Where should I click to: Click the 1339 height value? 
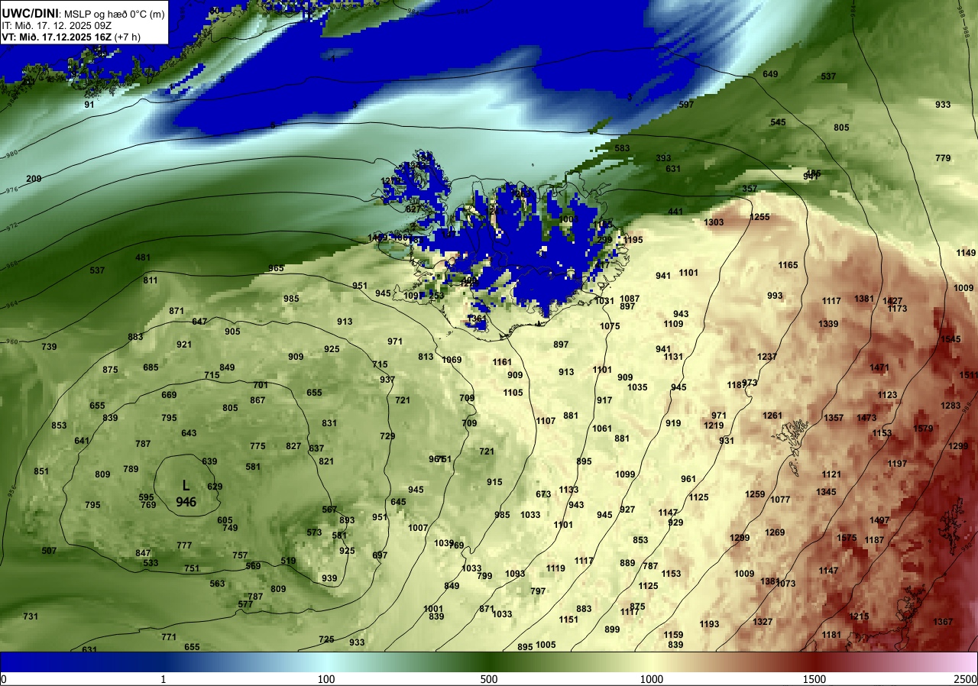point(828,324)
